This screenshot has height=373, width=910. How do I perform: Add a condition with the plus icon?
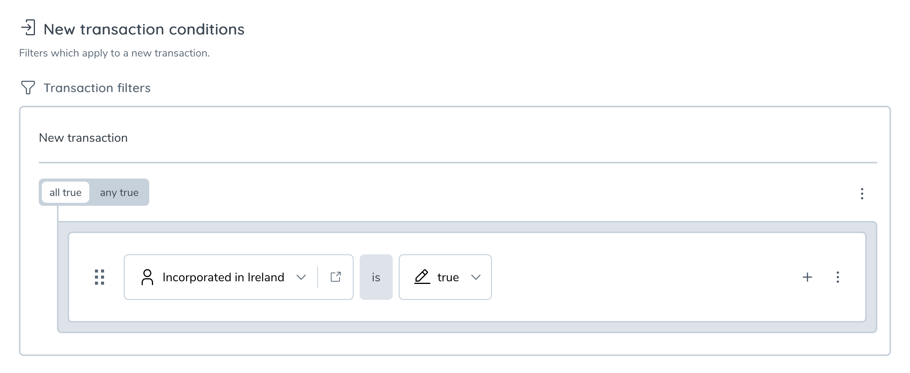[807, 277]
